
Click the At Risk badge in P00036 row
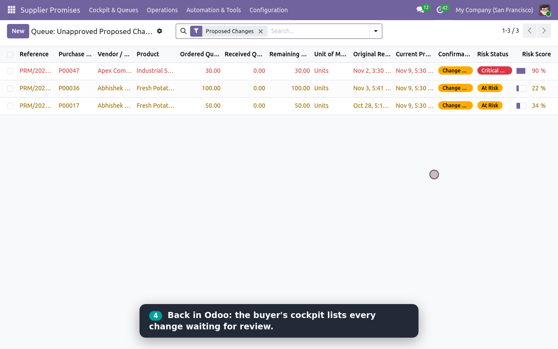pos(490,88)
